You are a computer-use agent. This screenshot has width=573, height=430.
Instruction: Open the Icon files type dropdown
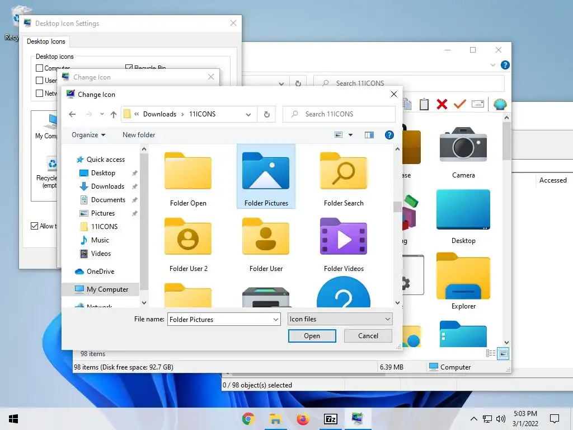tap(340, 319)
